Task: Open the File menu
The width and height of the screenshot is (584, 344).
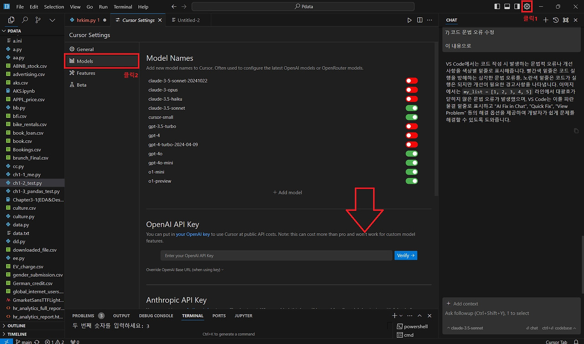Action: pos(20,7)
